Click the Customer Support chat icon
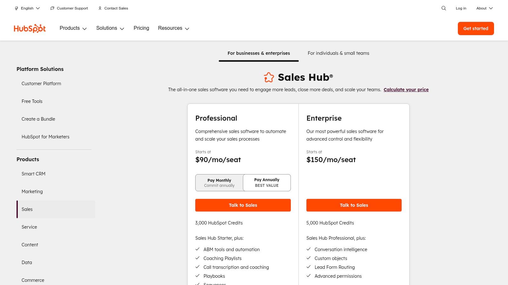 coord(52,8)
